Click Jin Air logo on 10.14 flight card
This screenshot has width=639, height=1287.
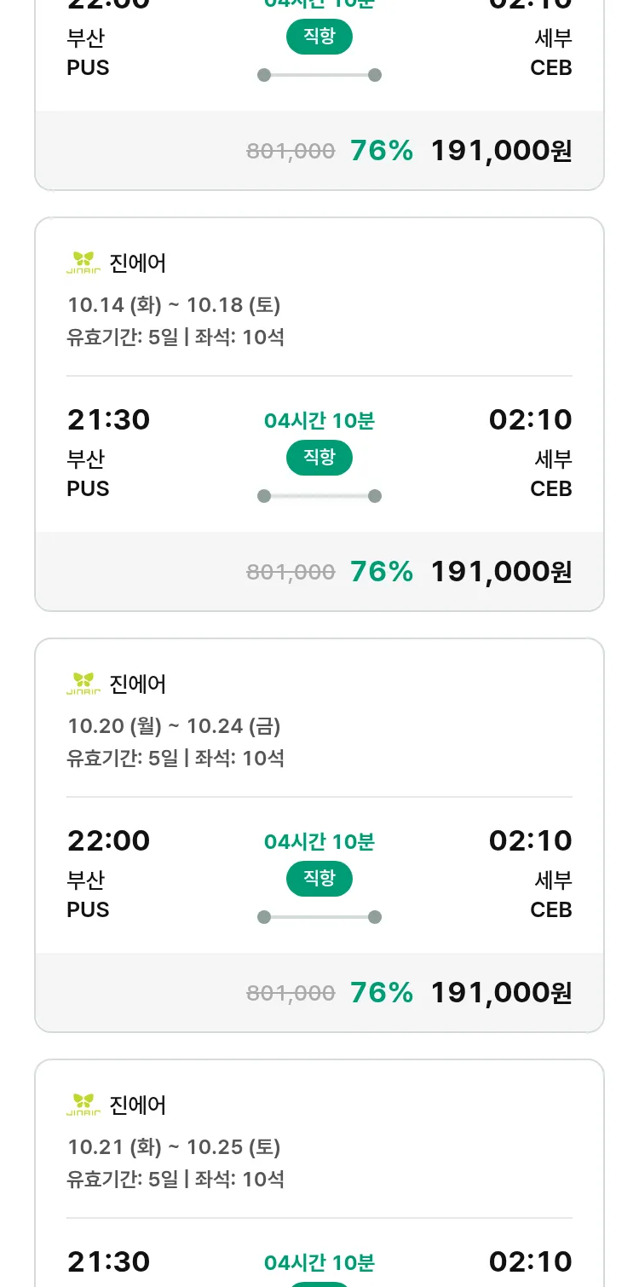[x=83, y=263]
